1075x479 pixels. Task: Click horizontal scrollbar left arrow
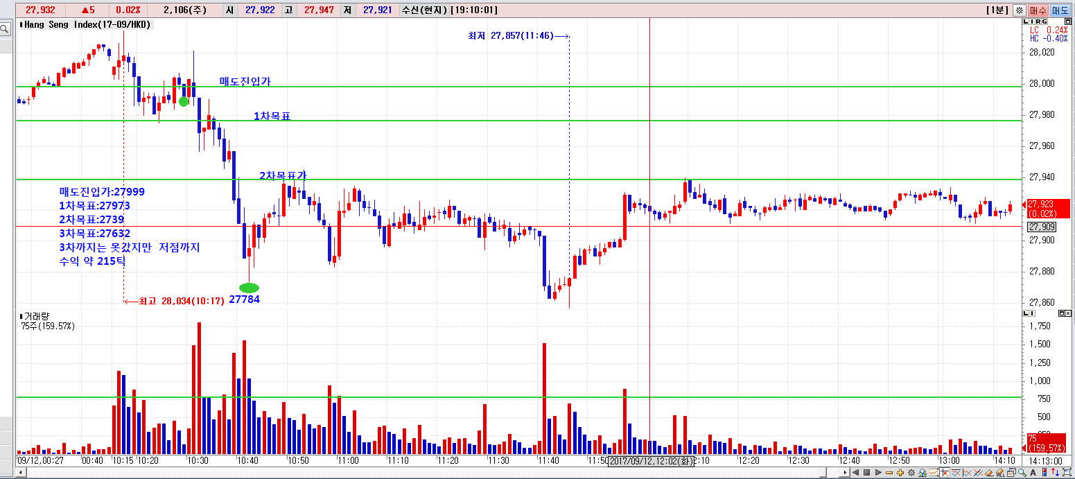pos(21,472)
